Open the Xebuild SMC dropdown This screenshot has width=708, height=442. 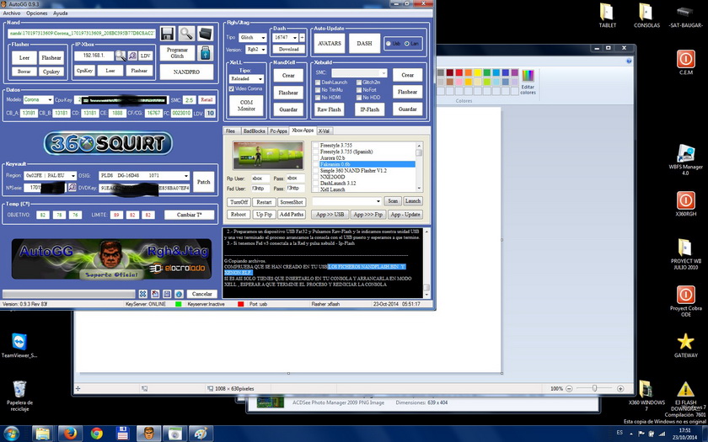click(x=383, y=72)
